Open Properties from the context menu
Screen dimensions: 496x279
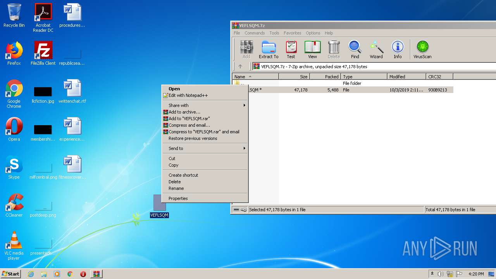coord(205,198)
